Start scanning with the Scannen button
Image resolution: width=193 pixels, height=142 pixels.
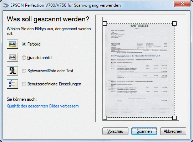[x=144, y=131]
